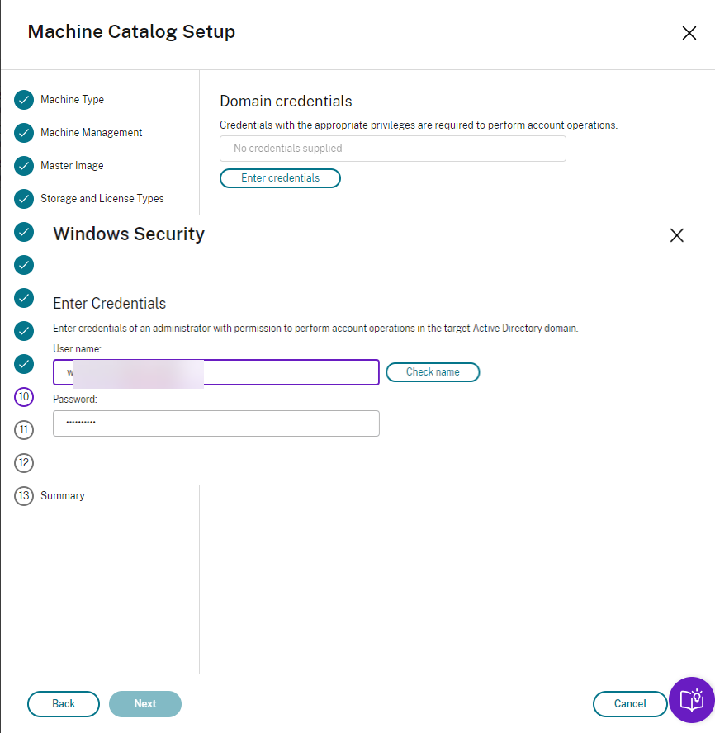
Task: Cancel the catalog setup
Action: [x=630, y=704]
